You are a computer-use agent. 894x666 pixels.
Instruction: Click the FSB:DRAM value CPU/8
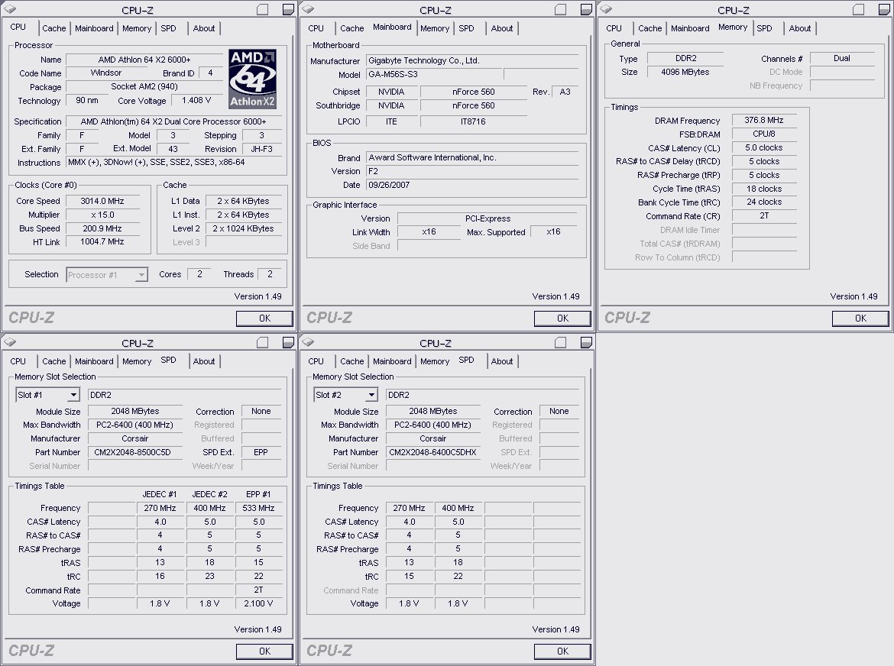point(764,134)
